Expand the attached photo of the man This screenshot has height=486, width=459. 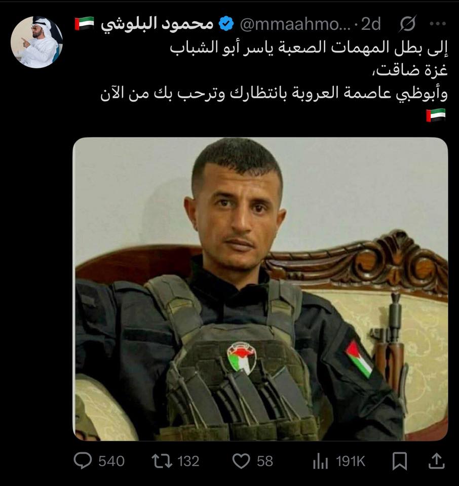tap(260, 289)
